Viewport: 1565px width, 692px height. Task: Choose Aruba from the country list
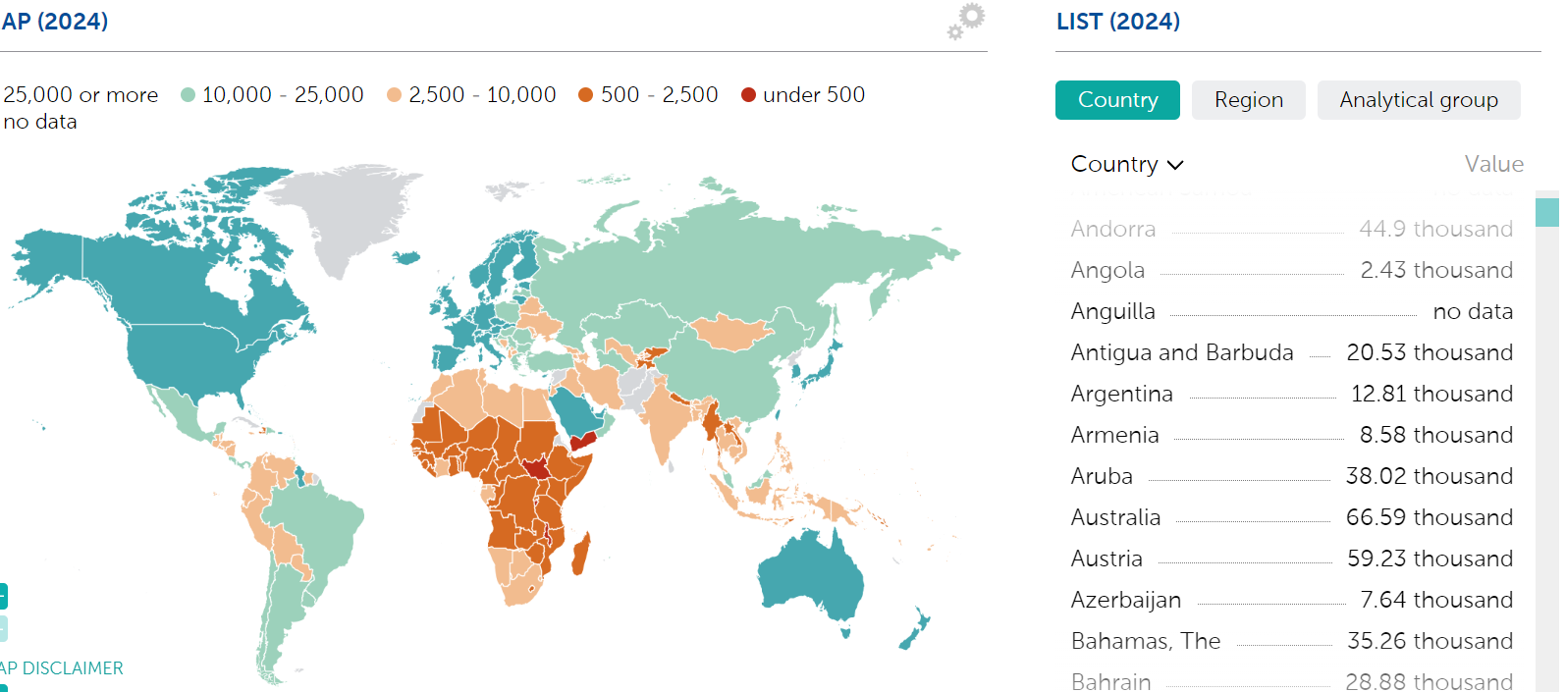[x=1102, y=476]
